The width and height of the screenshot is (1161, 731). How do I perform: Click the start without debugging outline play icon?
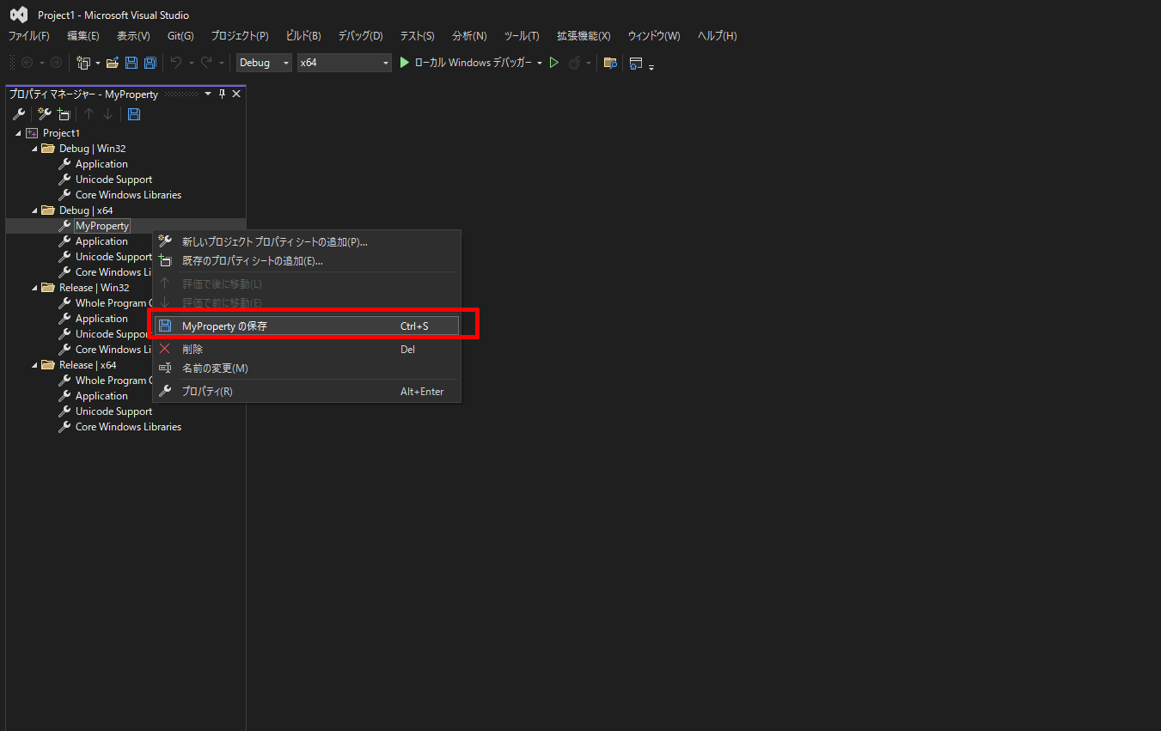554,63
